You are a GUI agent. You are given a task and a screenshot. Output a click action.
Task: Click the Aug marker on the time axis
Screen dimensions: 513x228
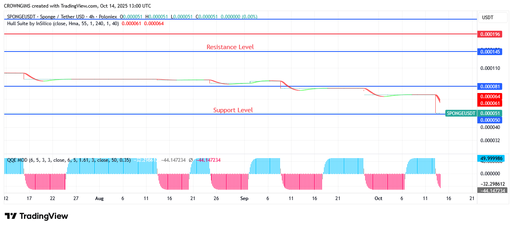point(99,198)
